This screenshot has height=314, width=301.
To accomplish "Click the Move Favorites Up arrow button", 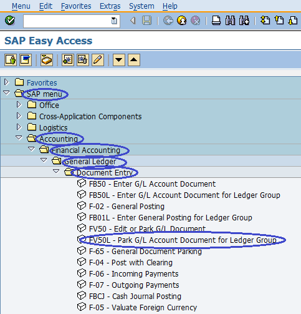I will (134, 60).
